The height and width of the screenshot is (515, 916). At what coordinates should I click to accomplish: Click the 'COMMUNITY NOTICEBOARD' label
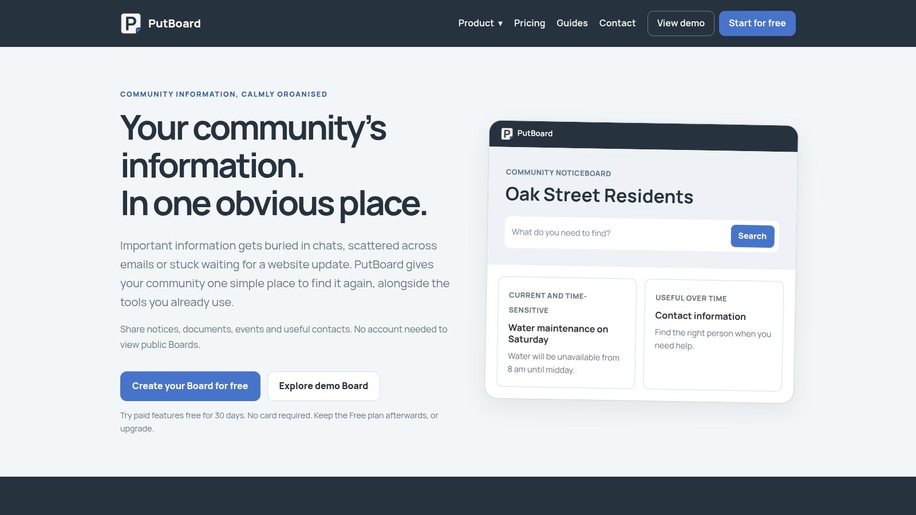pyautogui.click(x=558, y=173)
